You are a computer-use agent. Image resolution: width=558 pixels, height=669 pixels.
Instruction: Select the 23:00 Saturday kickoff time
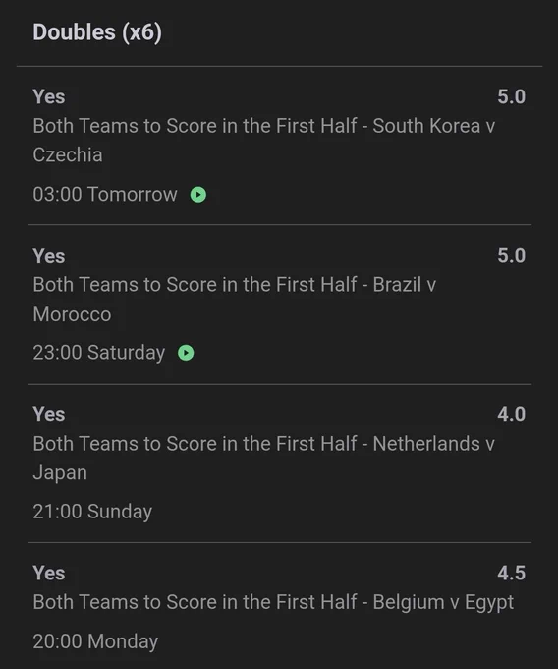[x=99, y=353]
